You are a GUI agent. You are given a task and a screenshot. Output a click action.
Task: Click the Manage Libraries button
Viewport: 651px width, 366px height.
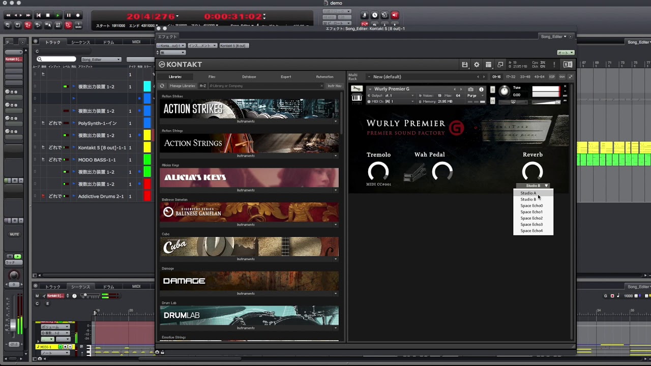[x=182, y=86]
